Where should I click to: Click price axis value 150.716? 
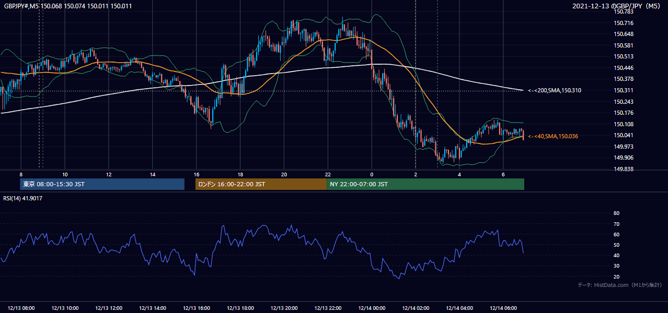(624, 23)
